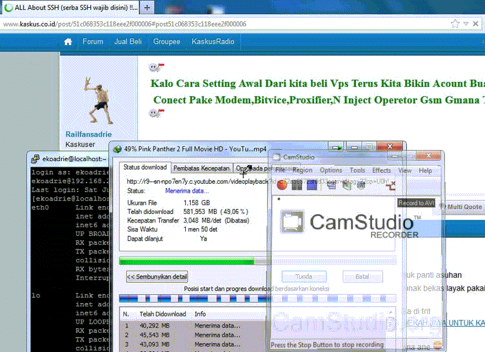Screen dimensions: 485x352
Task: Select the Status download tab
Action: [x=144, y=168]
